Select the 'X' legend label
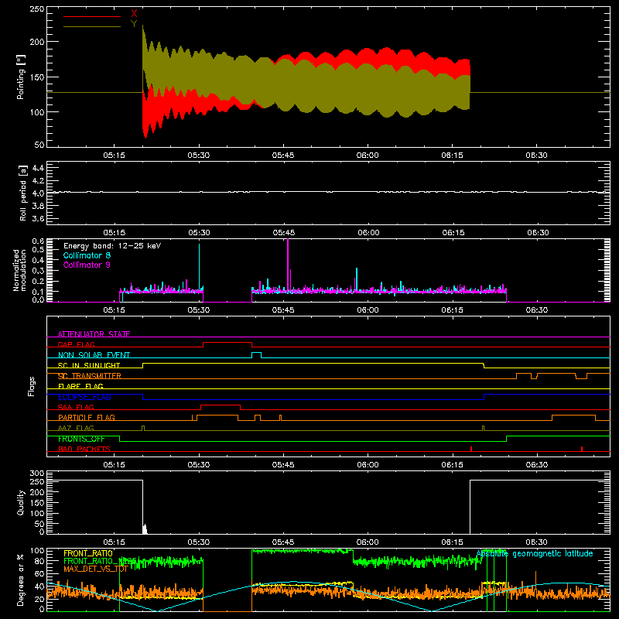 pos(134,14)
